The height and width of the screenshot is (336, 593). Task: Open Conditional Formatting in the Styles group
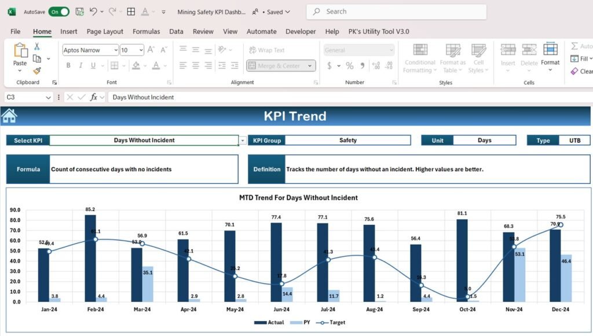pyautogui.click(x=419, y=62)
